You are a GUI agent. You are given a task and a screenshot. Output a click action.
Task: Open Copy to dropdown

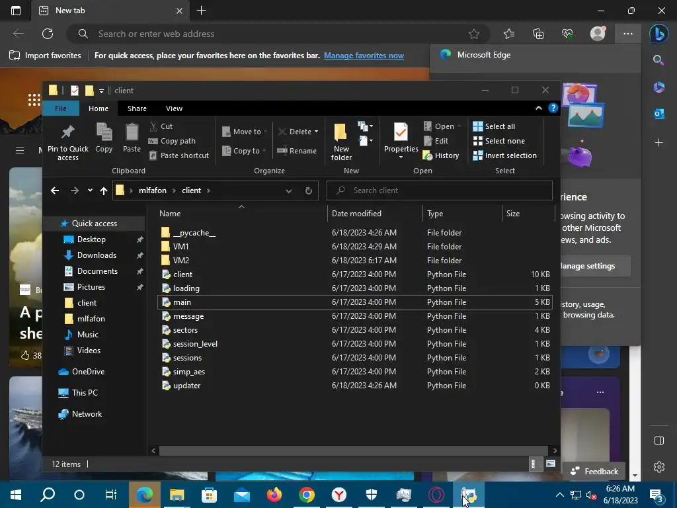[243, 151]
